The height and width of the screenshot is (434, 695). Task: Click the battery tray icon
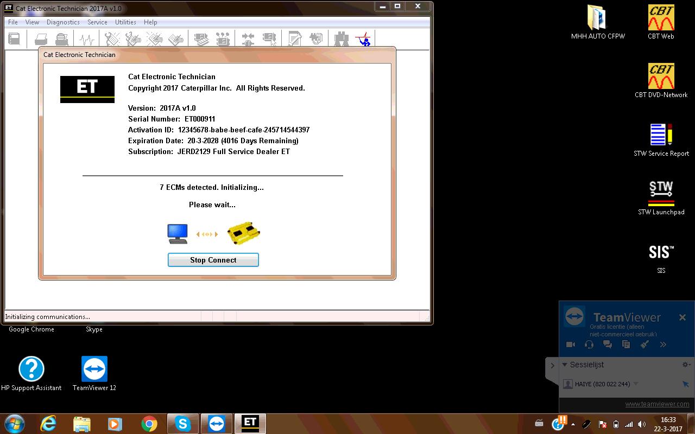coord(616,424)
